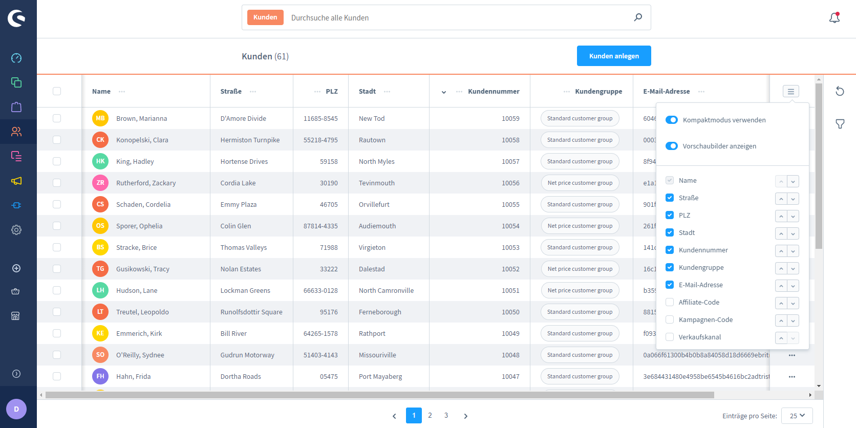The image size is (856, 428).
Task: Click the Shopware logo
Action: point(16,18)
